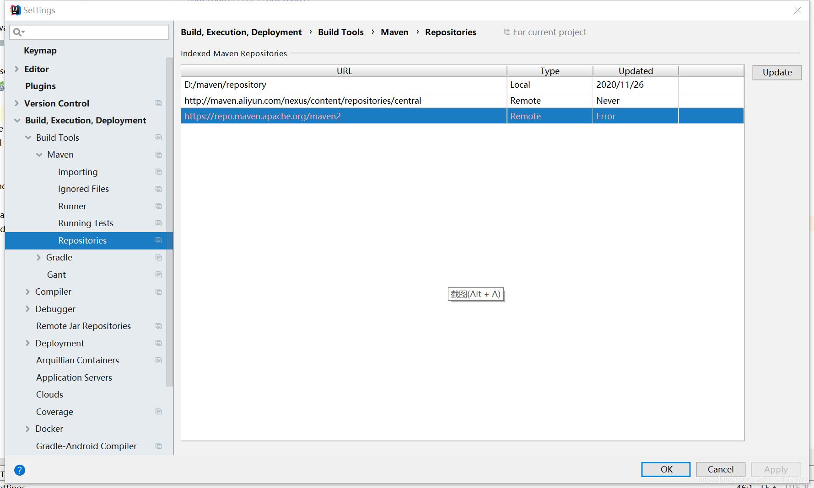Select the repo.maven.apache.org repository row
This screenshot has height=488, width=814.
point(462,116)
